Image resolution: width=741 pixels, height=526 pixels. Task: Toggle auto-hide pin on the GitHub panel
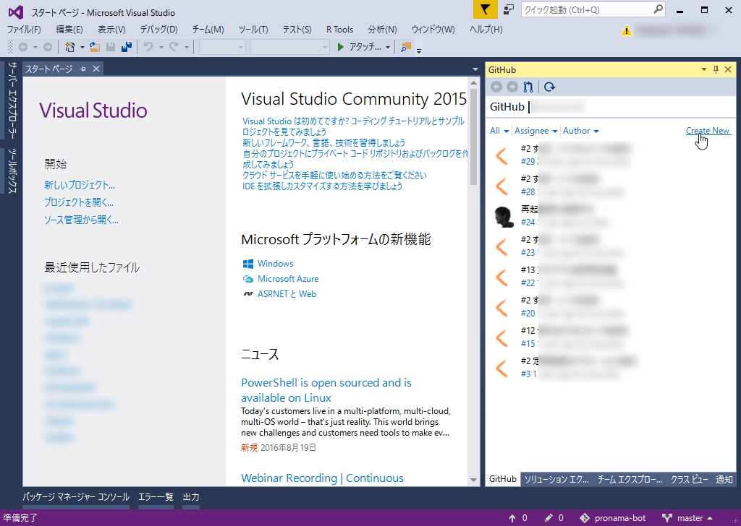point(715,69)
